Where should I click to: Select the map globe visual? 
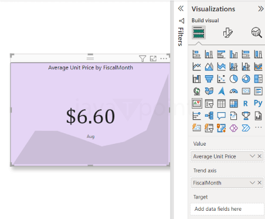coord(196,91)
